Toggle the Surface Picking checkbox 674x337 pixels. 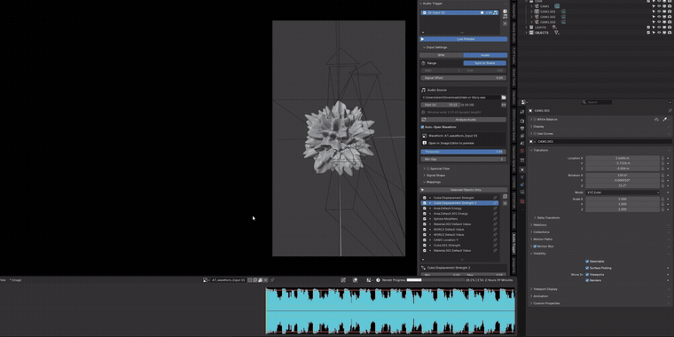587,268
